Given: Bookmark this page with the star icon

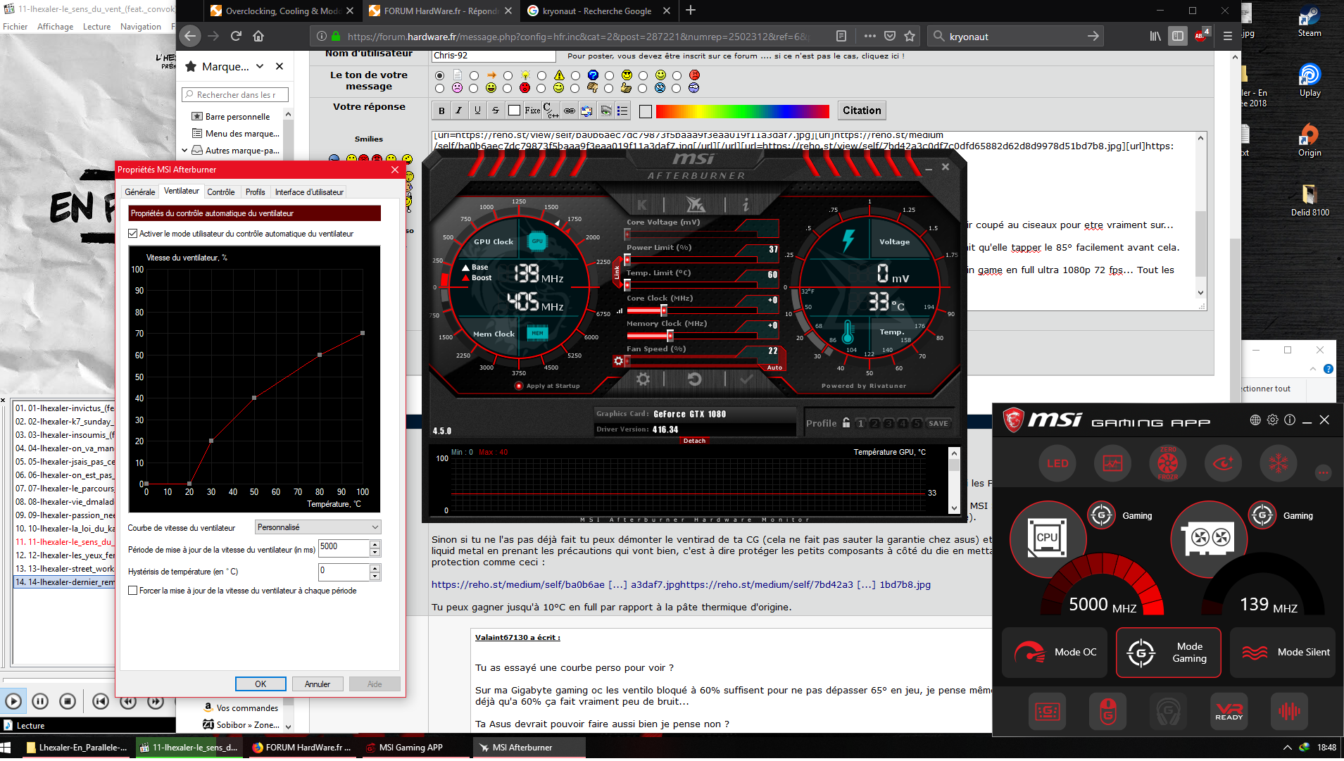Looking at the screenshot, I should point(910,36).
